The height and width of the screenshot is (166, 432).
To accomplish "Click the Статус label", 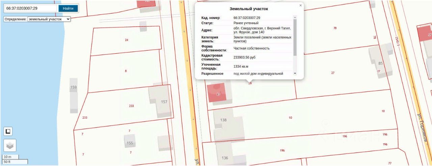I will click(x=208, y=23).
